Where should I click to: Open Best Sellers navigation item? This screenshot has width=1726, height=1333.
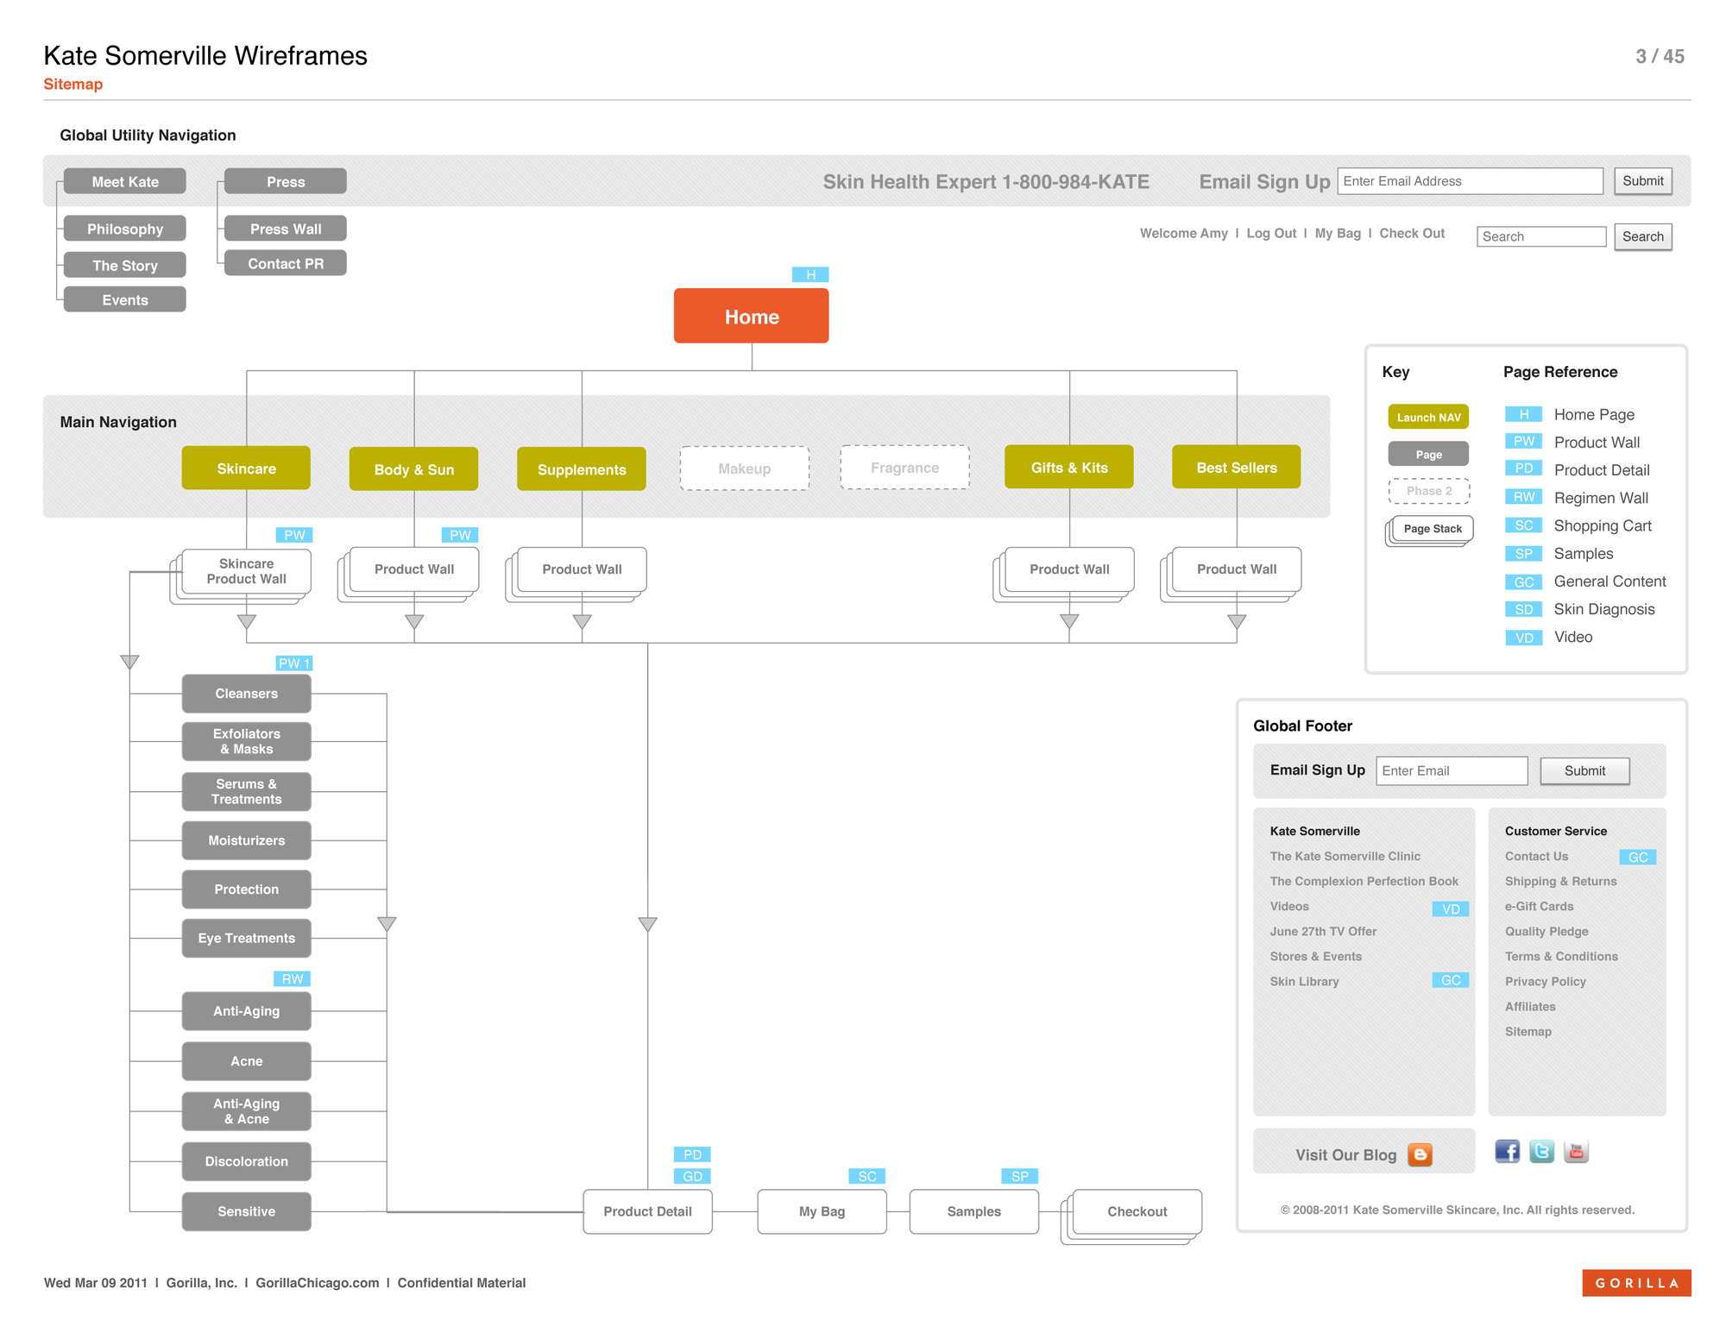pyautogui.click(x=1237, y=467)
